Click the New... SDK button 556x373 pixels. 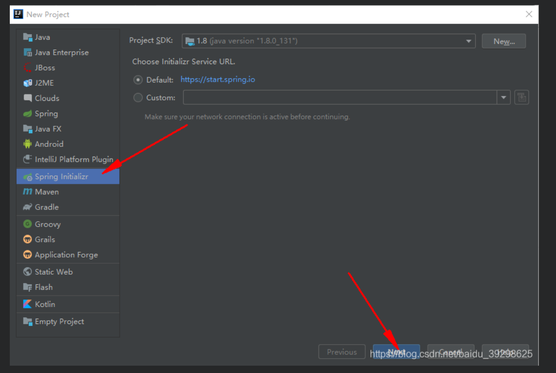coord(504,41)
